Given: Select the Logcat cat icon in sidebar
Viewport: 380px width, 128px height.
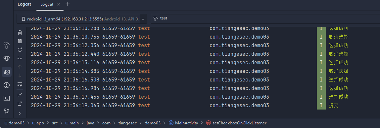Looking at the screenshot, I should point(7,72).
